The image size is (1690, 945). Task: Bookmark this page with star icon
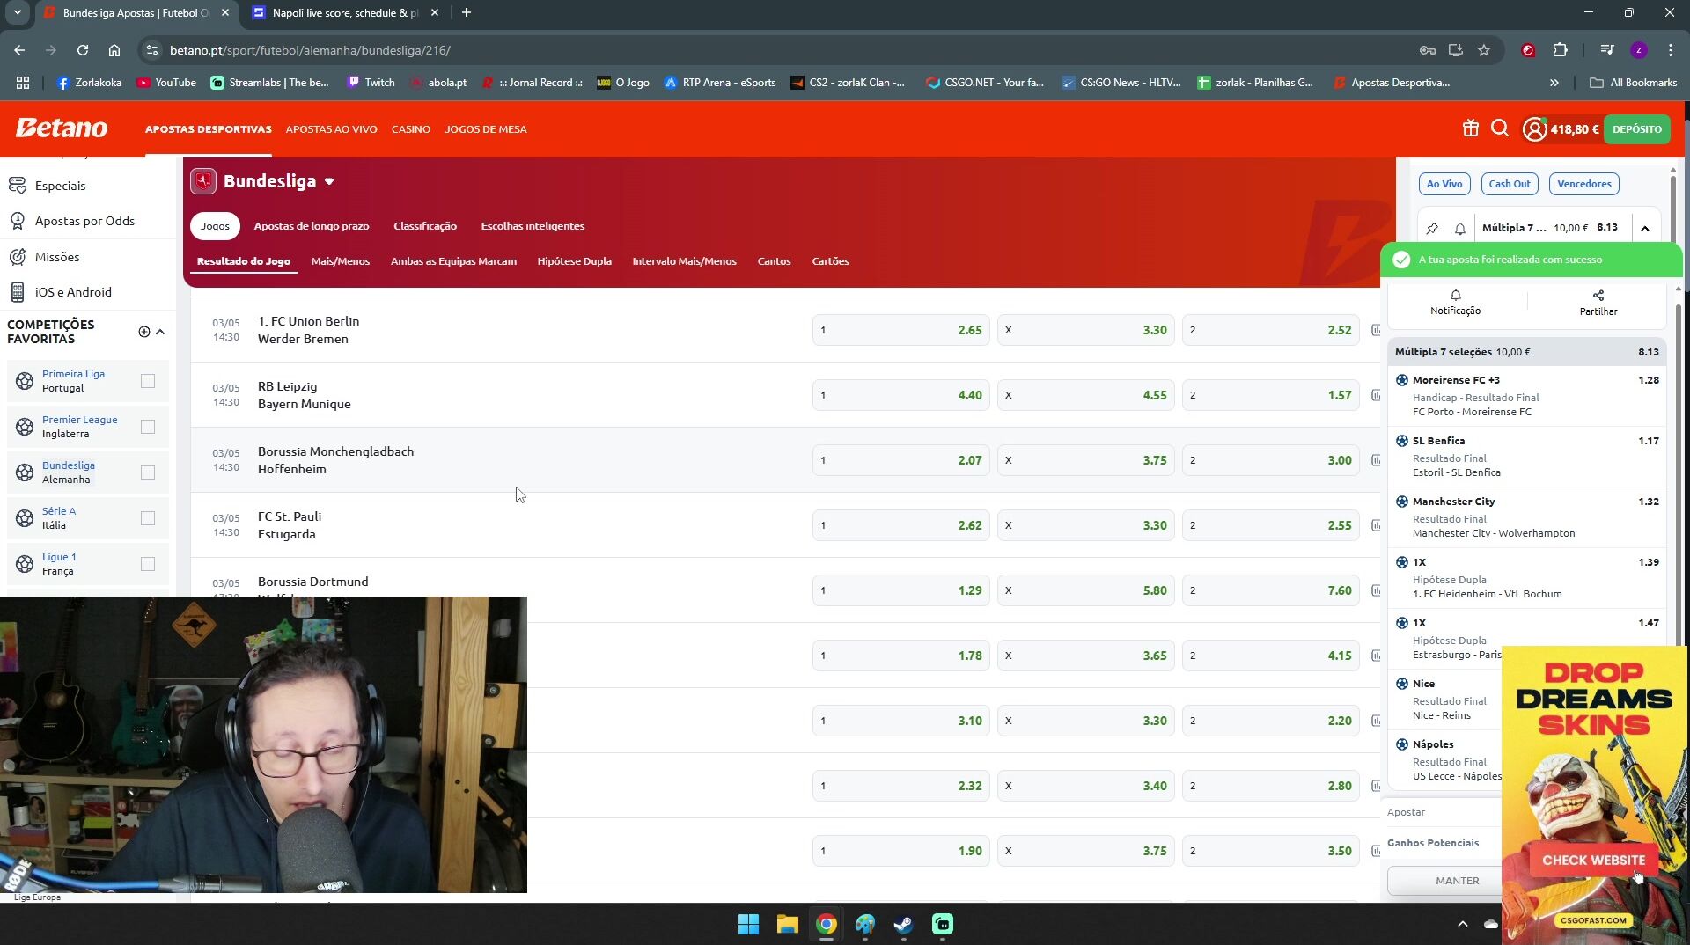(1484, 50)
